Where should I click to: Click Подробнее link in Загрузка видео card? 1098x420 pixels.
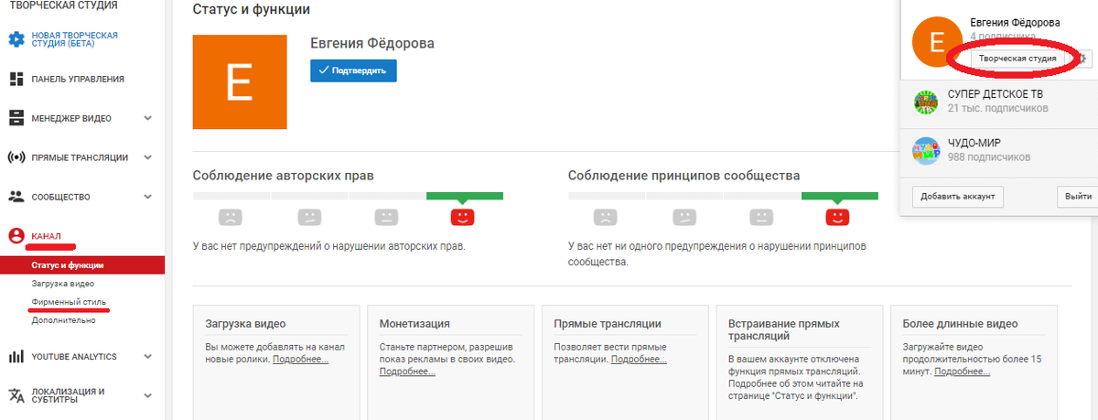(x=300, y=359)
